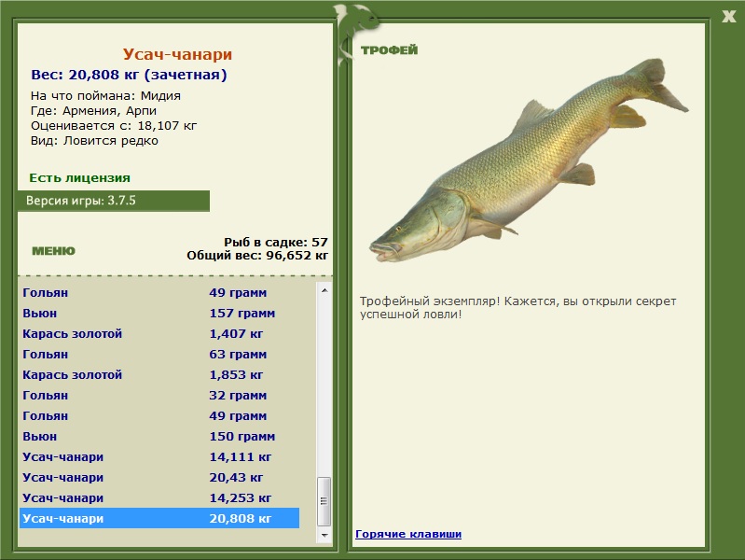Click the scroll down arrow of fish list
This screenshot has width=745, height=560.
coord(324,536)
